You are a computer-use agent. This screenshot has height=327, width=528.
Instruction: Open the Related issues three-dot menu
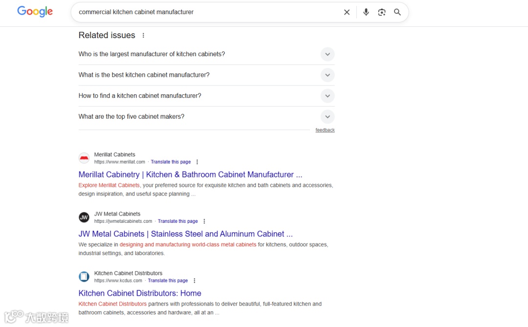coord(143,35)
